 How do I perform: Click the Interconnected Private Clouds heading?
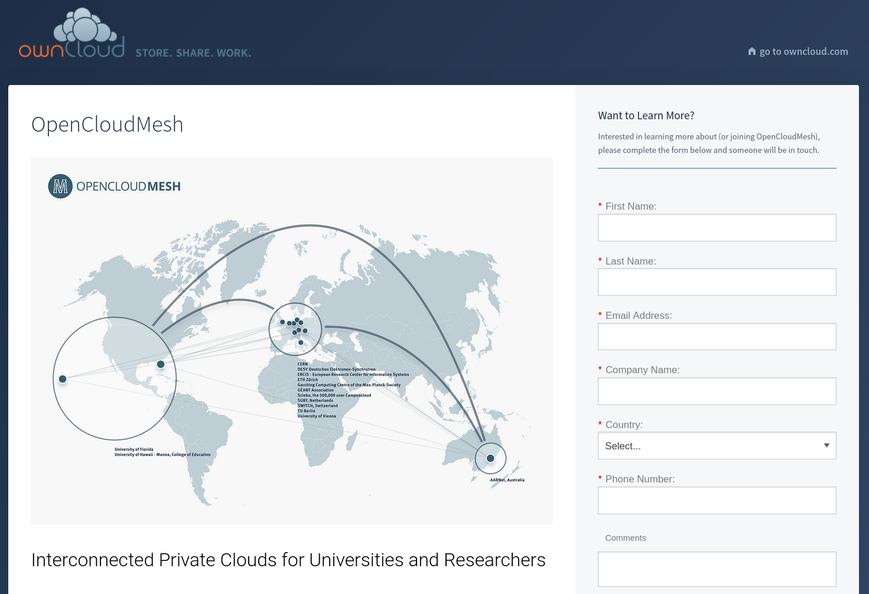[x=288, y=560]
